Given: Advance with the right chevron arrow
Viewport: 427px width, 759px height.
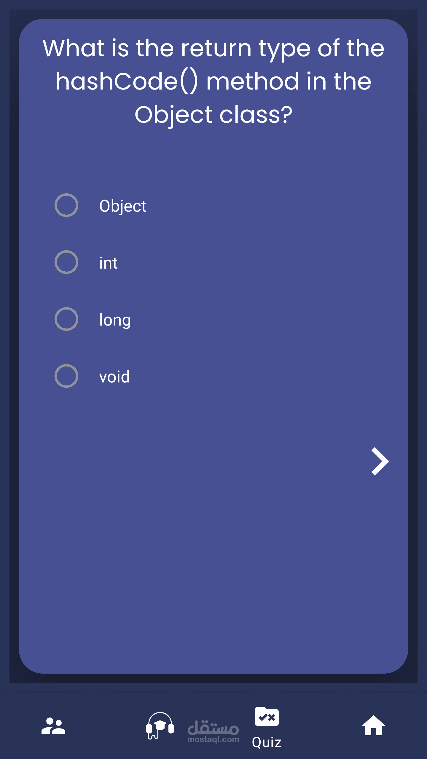Looking at the screenshot, I should coord(380,461).
